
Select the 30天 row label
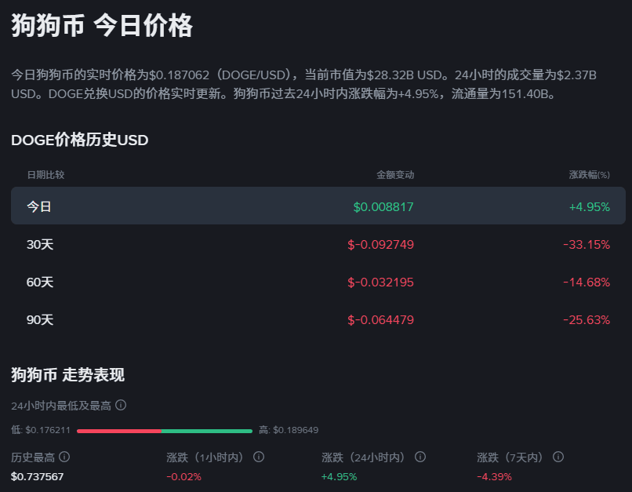tap(40, 244)
